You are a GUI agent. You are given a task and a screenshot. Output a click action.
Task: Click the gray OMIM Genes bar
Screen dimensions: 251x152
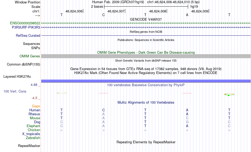click(146, 56)
